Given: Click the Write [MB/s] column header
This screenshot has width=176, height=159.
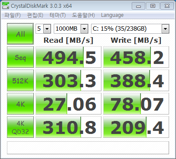Looking at the screenshot, I should pos(136,40).
